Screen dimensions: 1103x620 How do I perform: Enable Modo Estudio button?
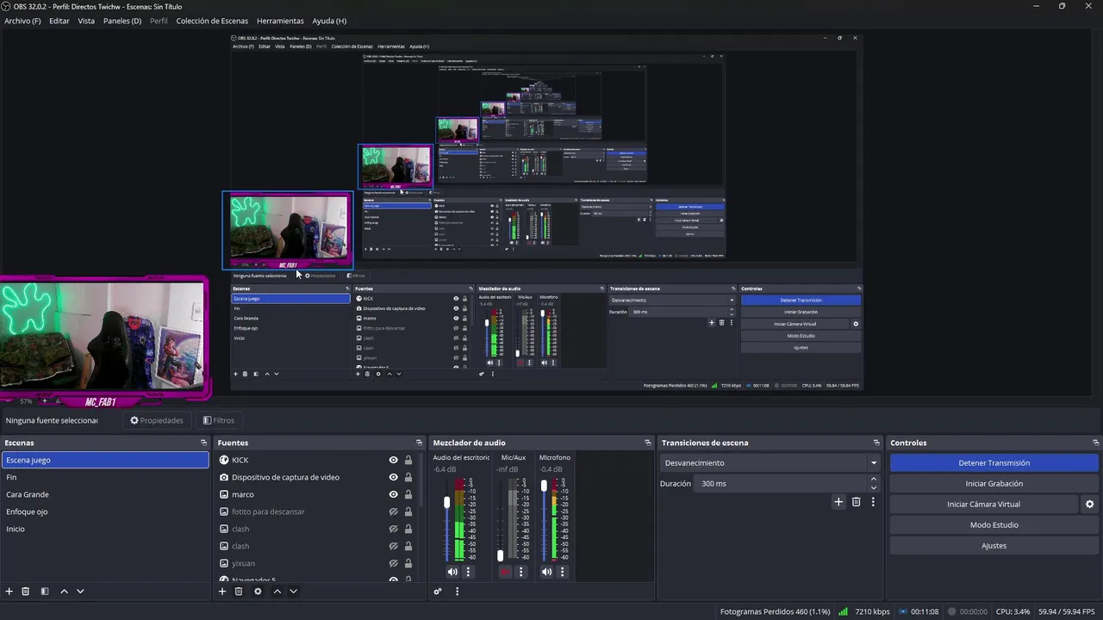994,525
